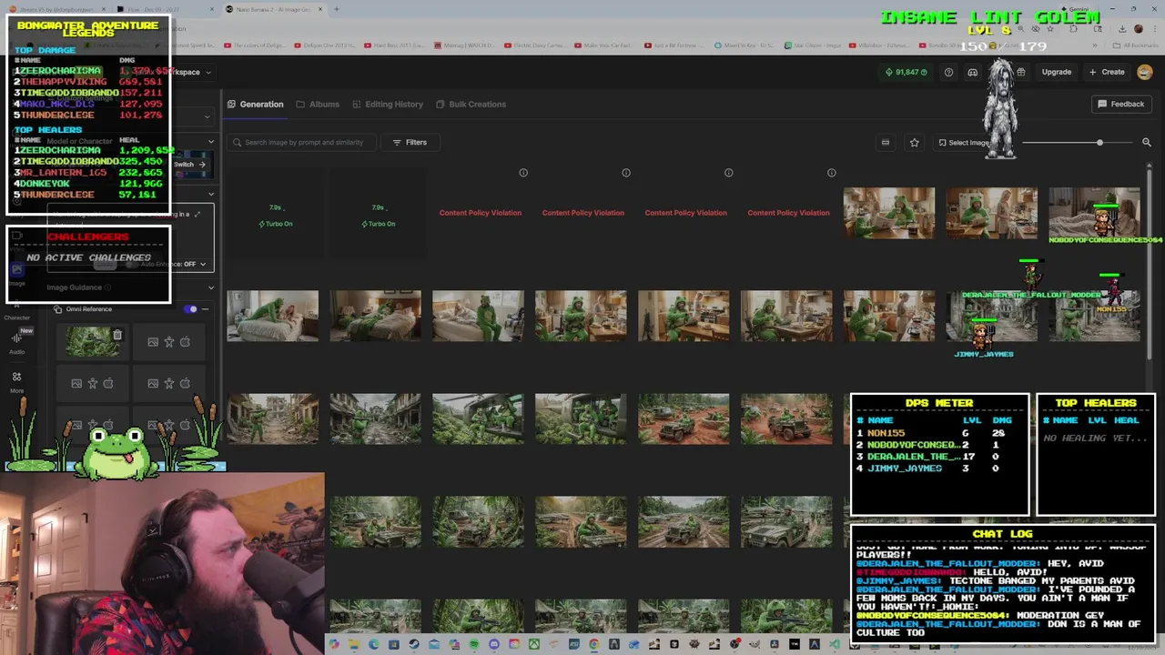Switch to the Albums tab
The image size is (1165, 655).
point(318,104)
